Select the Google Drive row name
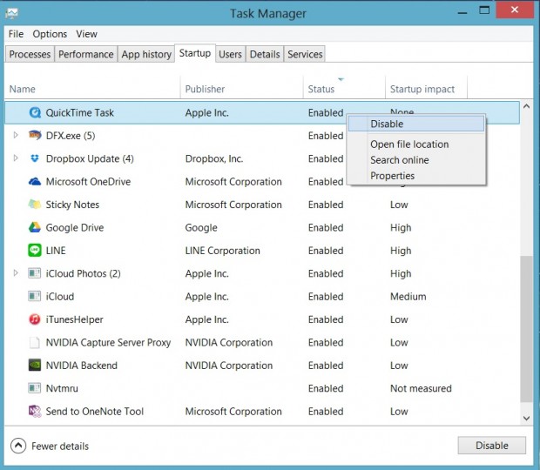 75,227
